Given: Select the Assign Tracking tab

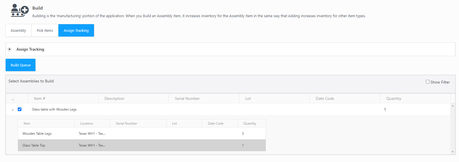Looking at the screenshot, I should pyautogui.click(x=76, y=30).
